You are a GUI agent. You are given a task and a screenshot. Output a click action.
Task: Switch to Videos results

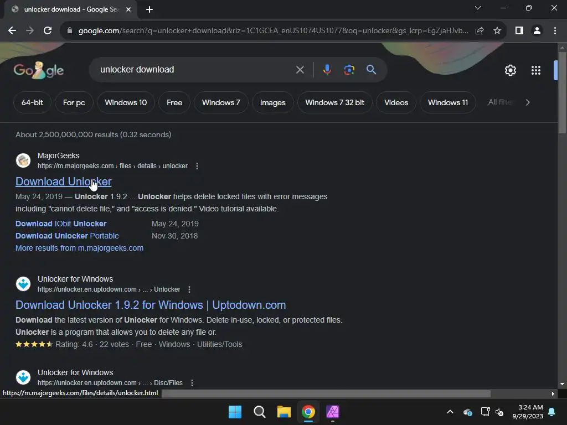click(396, 102)
